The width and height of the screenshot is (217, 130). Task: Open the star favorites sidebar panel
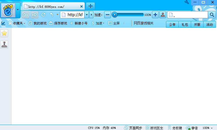tap(4, 33)
